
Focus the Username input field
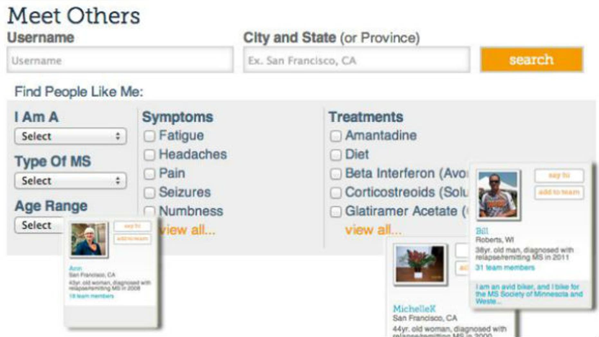pyautogui.click(x=120, y=60)
